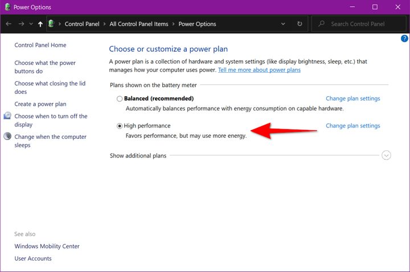Screen dimensions: 410x272
Task: Click the Forward navigation arrow
Action: [x=21, y=24]
